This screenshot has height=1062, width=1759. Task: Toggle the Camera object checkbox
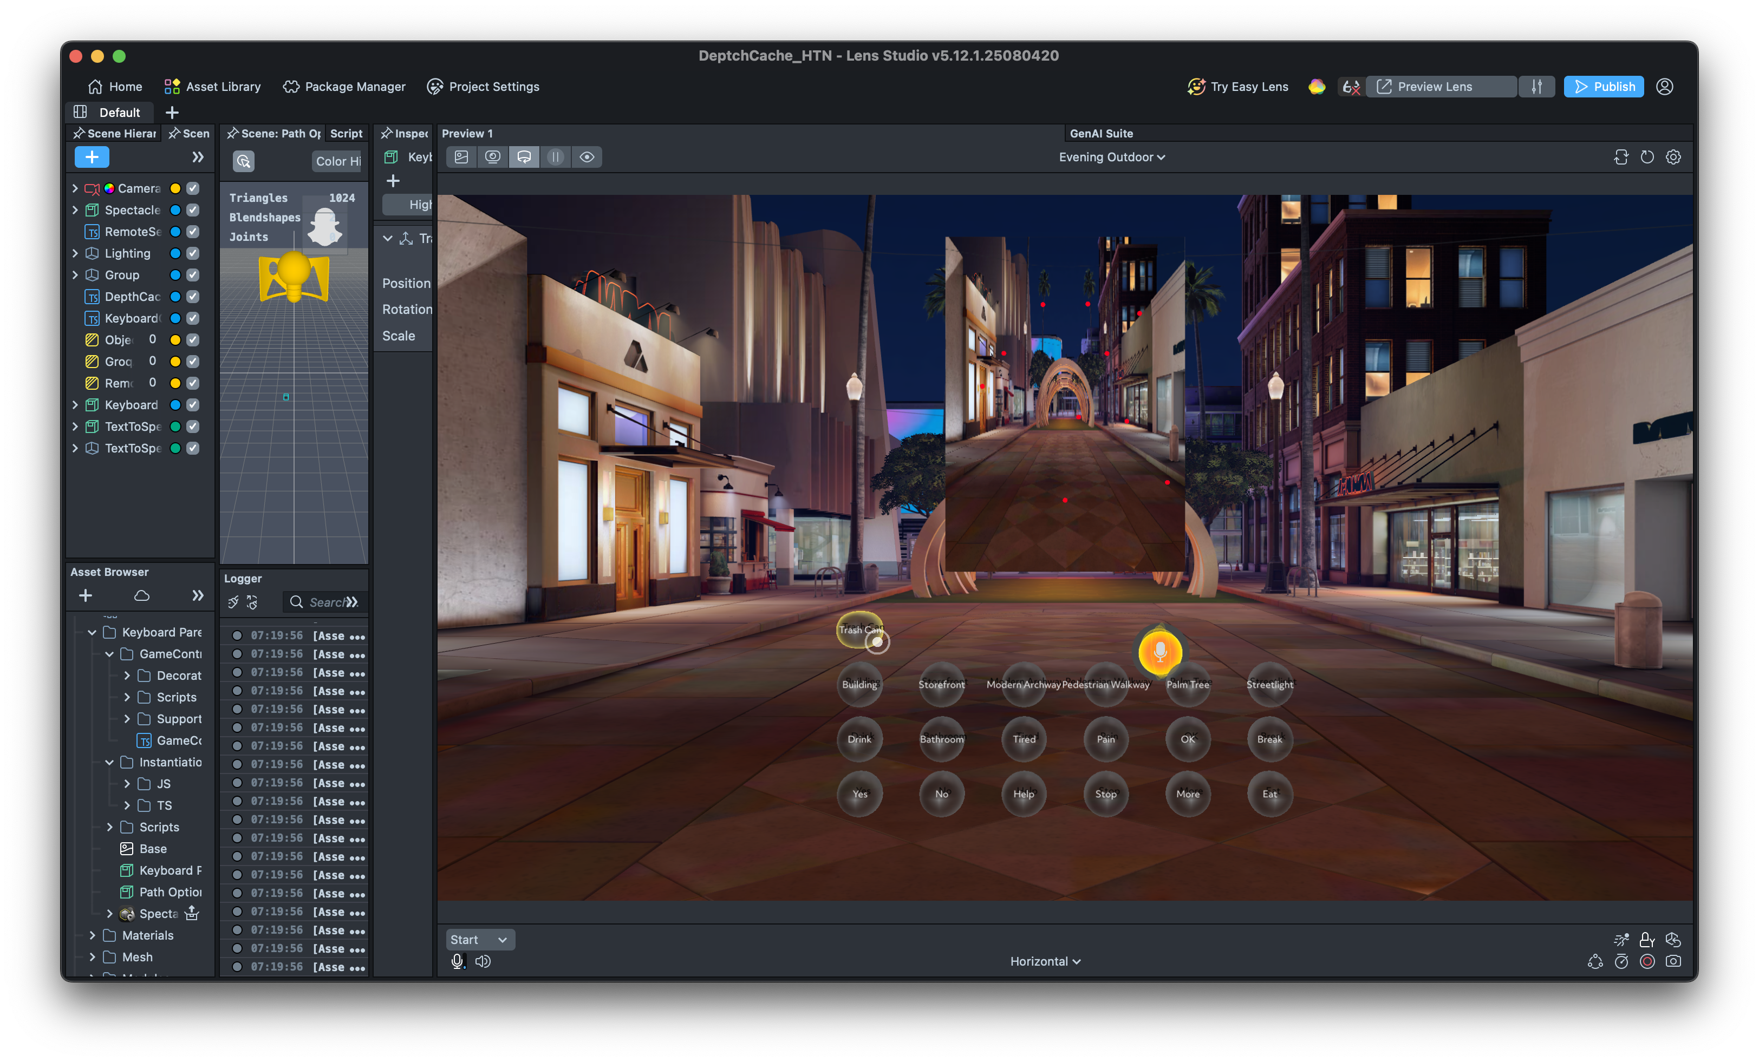pyautogui.click(x=193, y=188)
